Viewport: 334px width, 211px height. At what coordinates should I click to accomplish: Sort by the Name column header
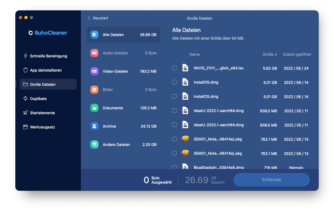pyautogui.click(x=194, y=54)
